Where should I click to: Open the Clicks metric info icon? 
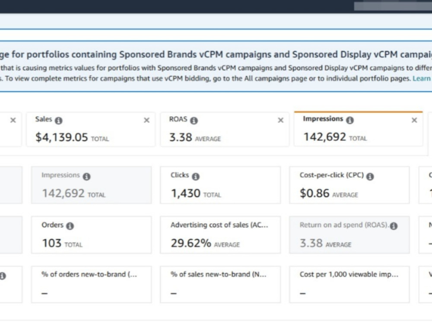click(196, 177)
